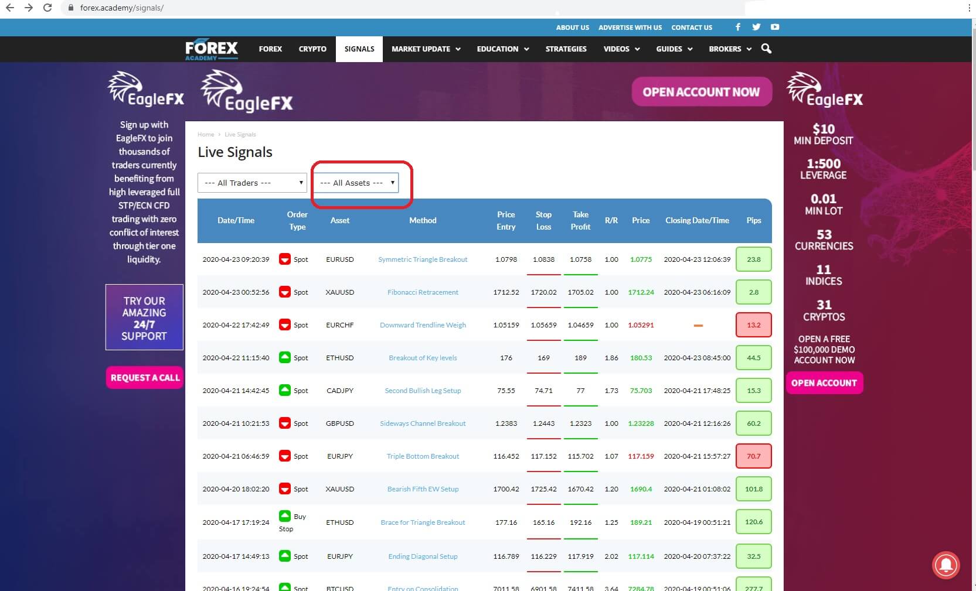The height and width of the screenshot is (591, 976).
Task: Open the Strategies nav item
Action: 566,49
